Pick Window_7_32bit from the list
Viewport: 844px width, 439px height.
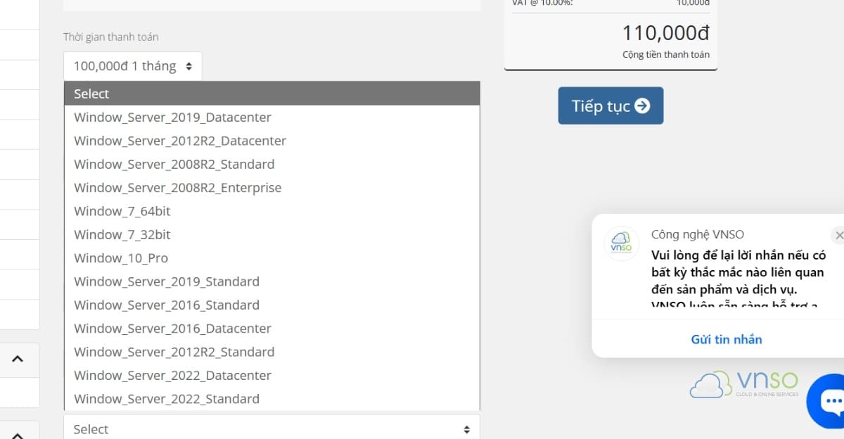pos(271,234)
